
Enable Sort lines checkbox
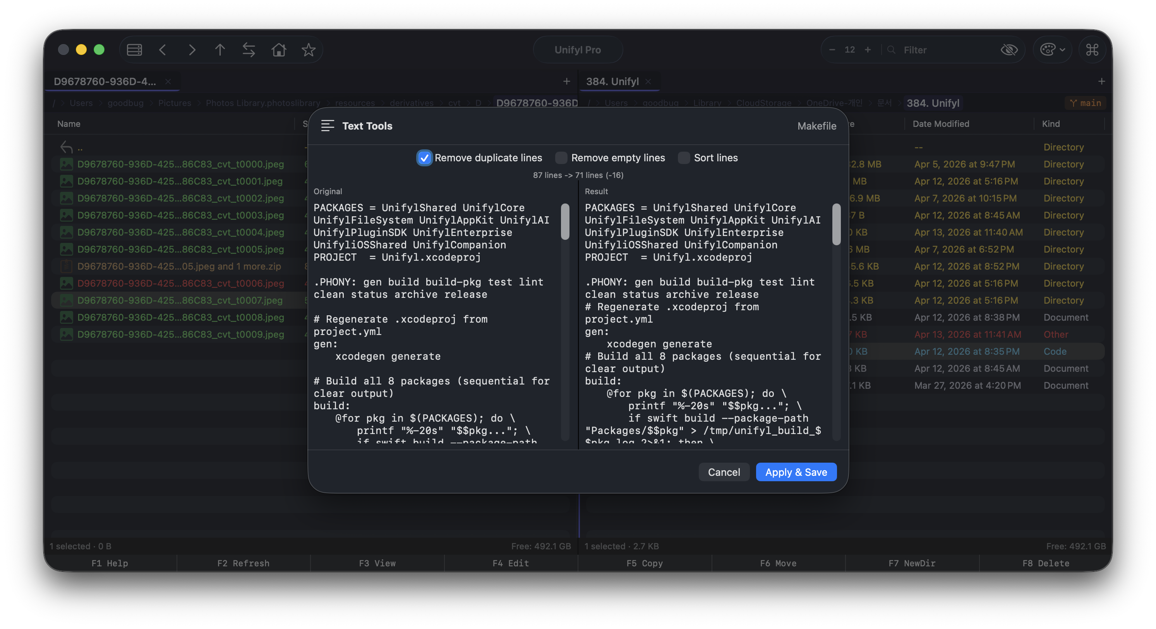pyautogui.click(x=683, y=158)
